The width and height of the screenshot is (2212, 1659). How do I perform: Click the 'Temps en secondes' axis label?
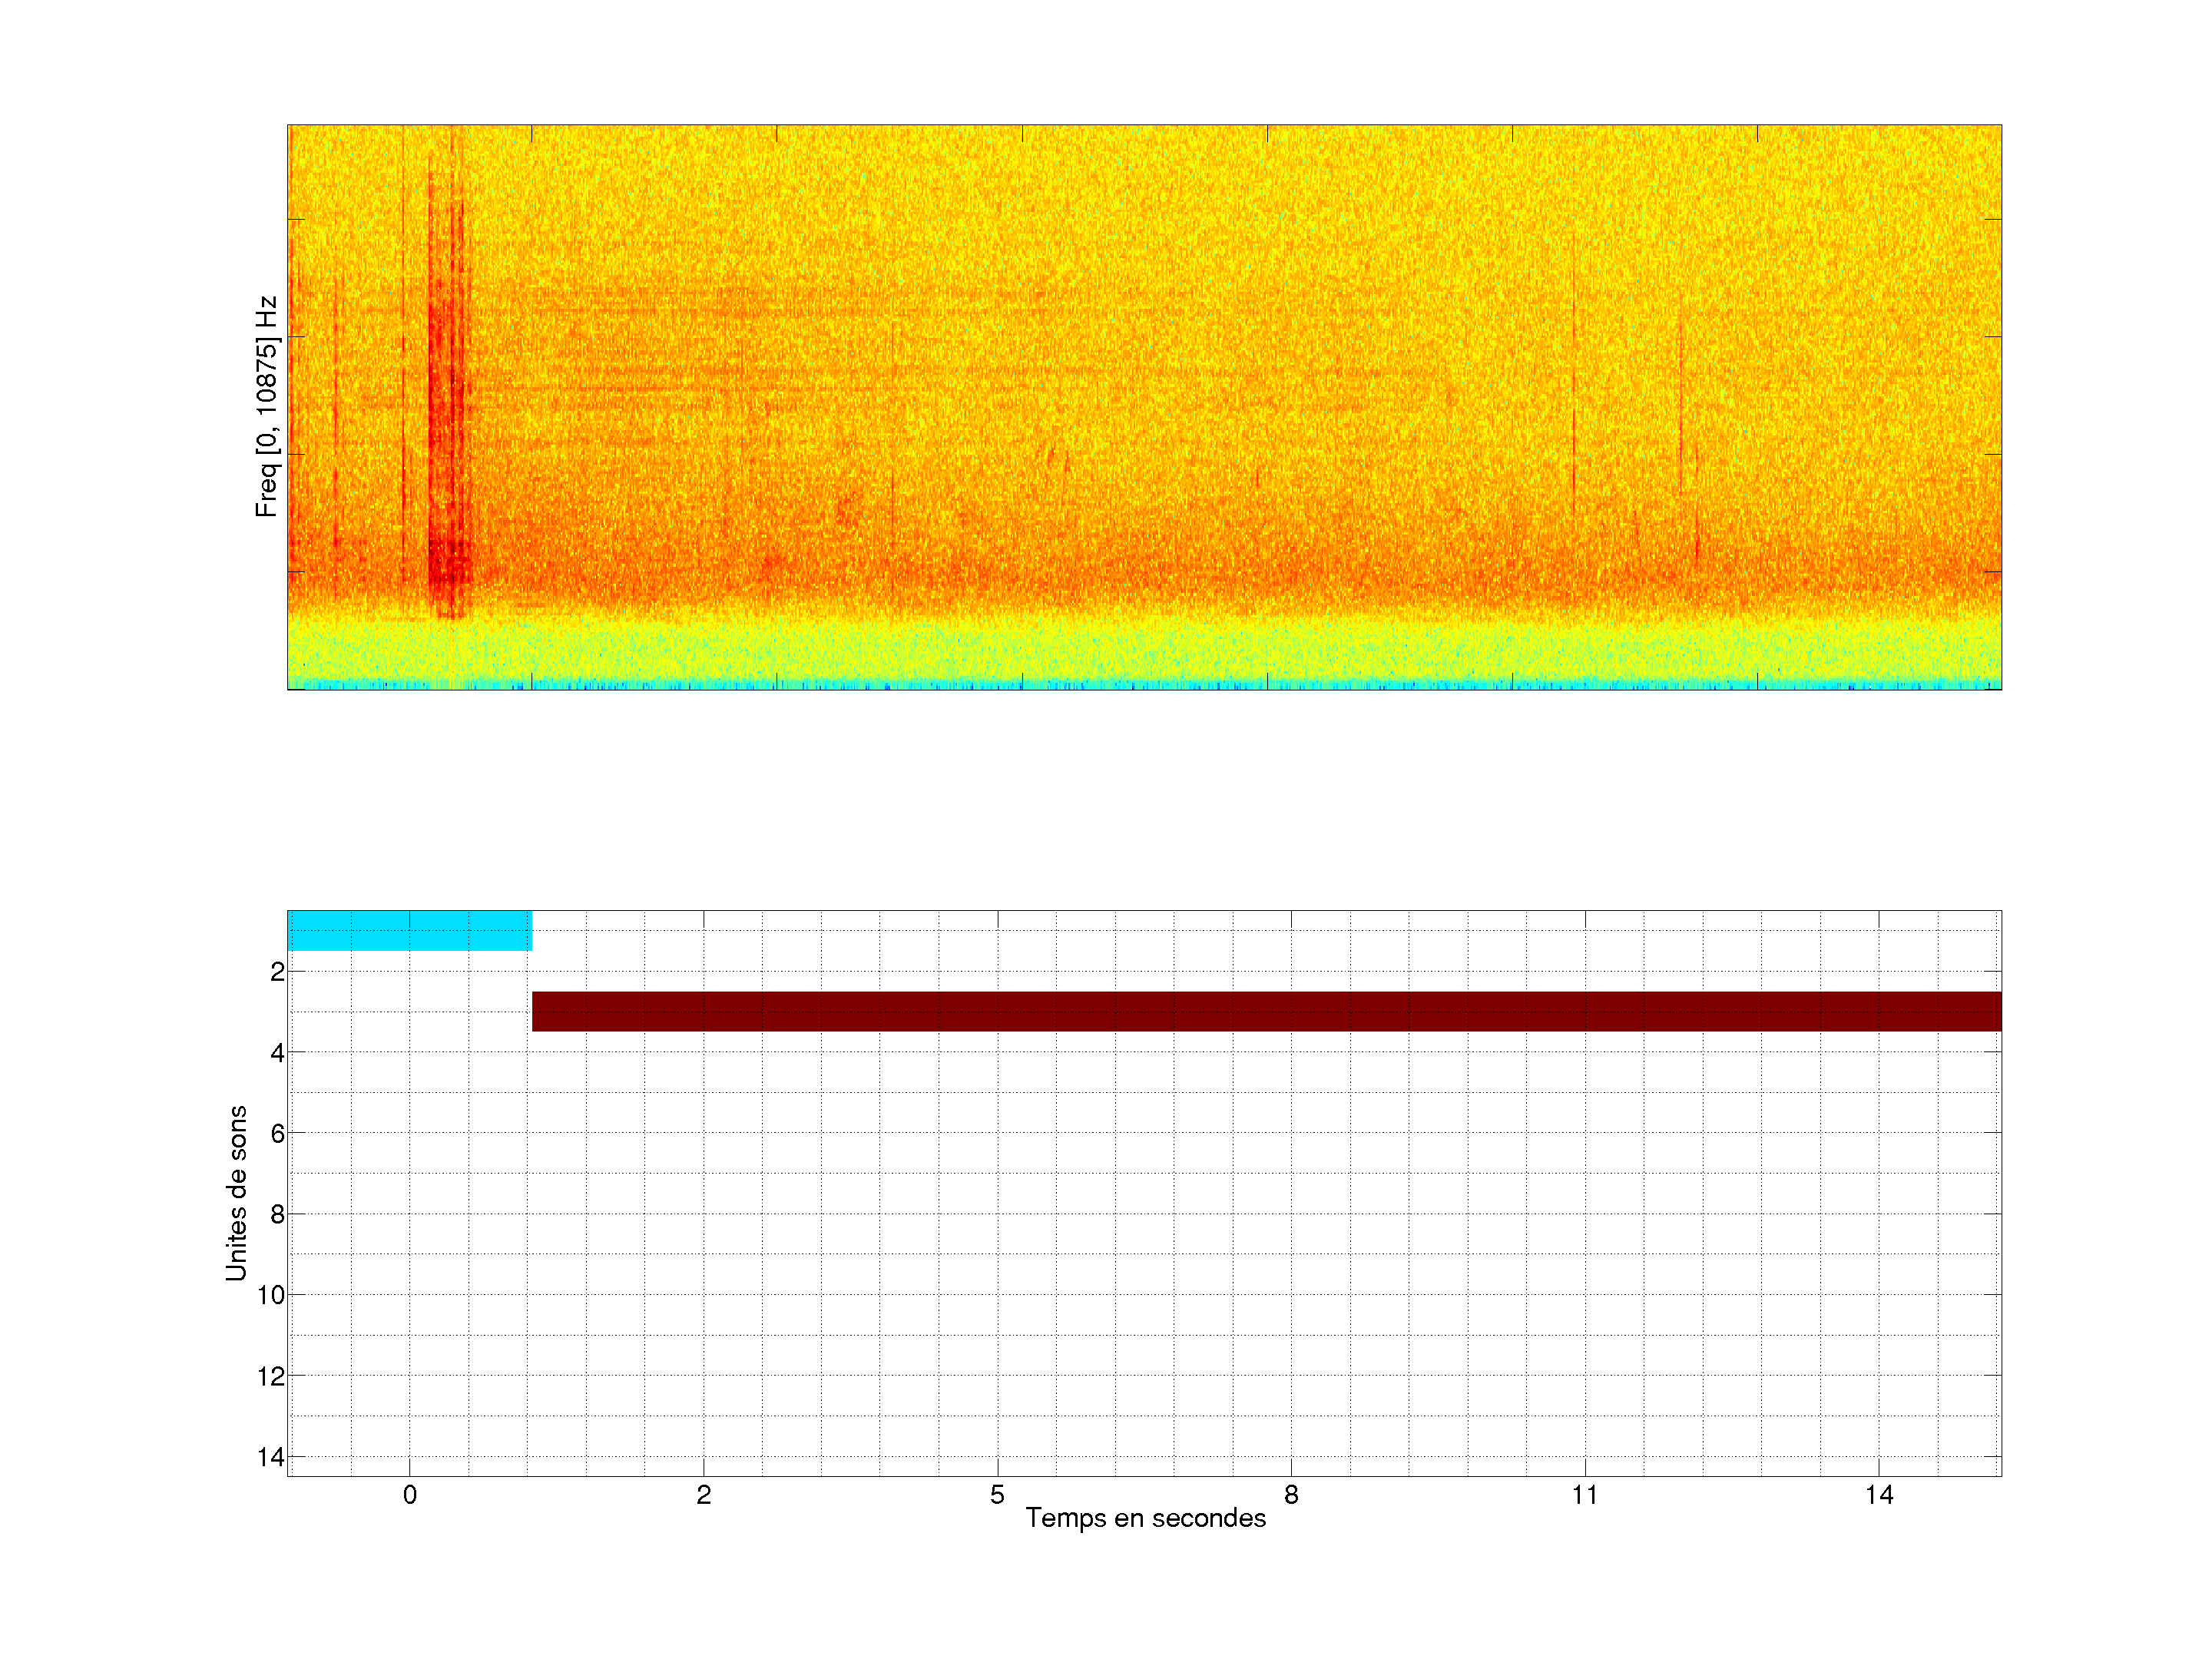(1145, 1518)
